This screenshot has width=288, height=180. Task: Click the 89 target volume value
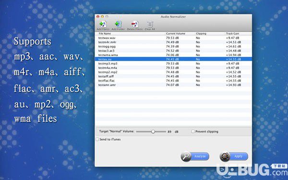click(x=169, y=132)
